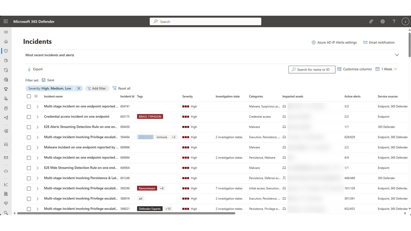Viewport: 411px width, 231px height.
Task: Sort by Severity column header
Action: pyautogui.click(x=188, y=97)
